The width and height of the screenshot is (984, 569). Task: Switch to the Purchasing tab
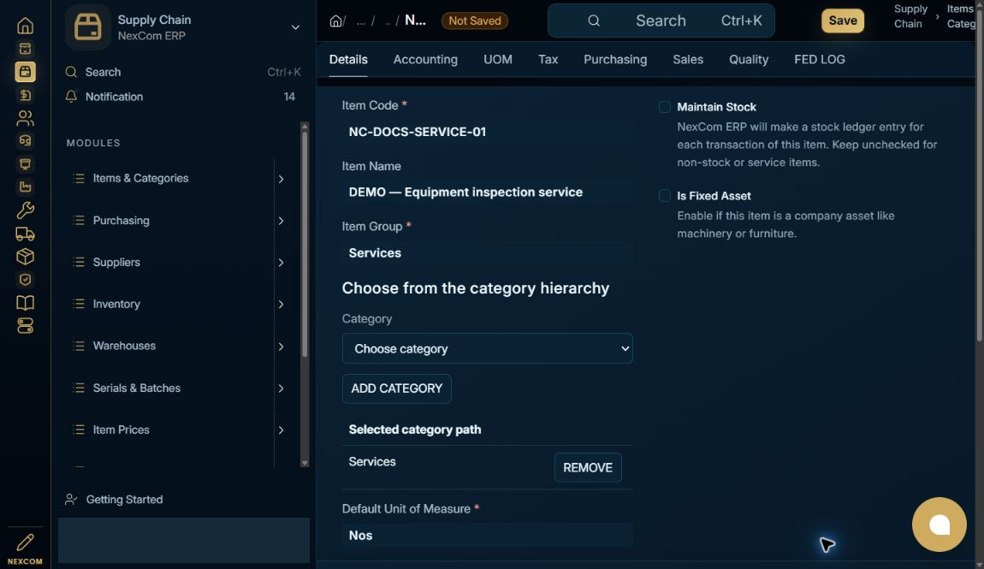615,60
